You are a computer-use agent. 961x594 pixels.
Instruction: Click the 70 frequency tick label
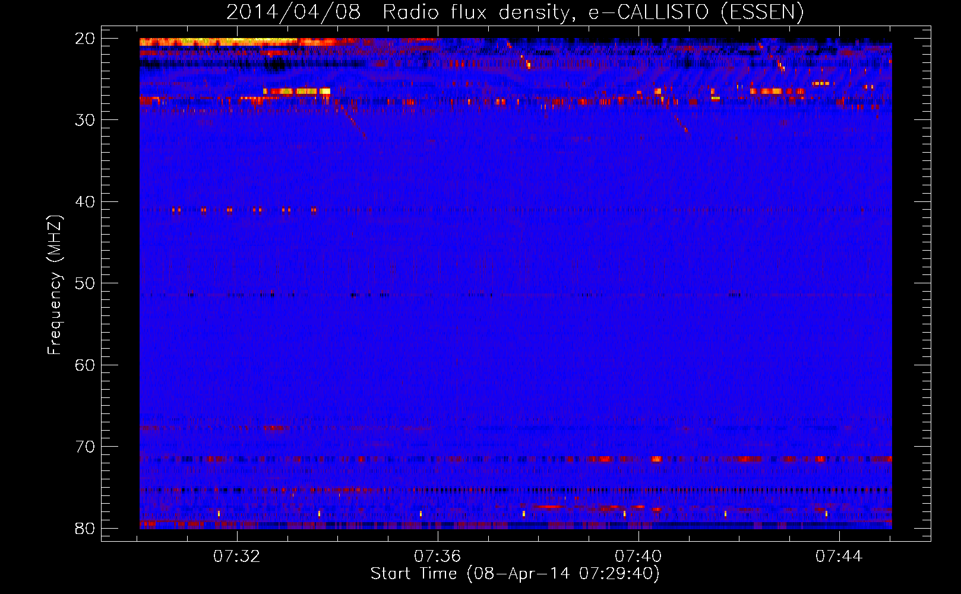[x=86, y=447]
